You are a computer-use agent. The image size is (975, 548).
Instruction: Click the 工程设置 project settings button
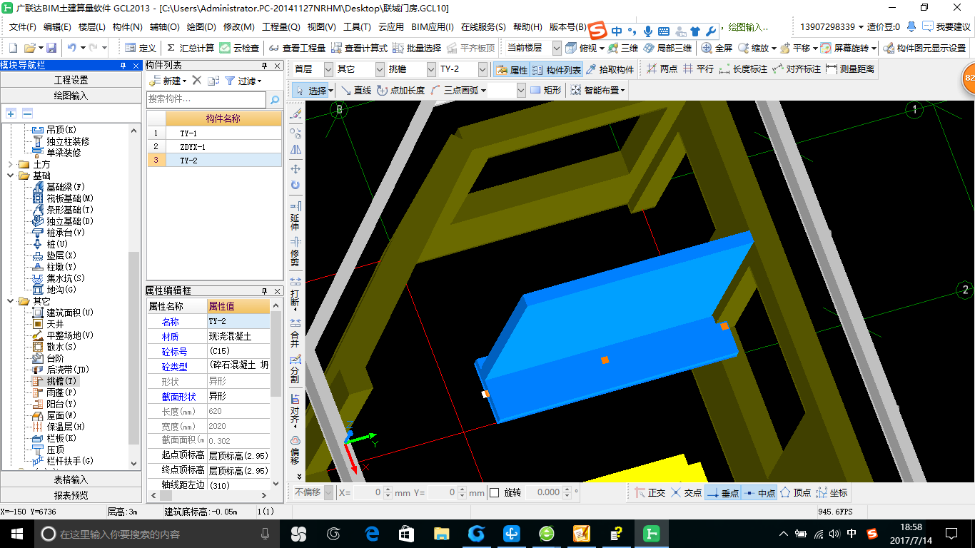tap(71, 80)
